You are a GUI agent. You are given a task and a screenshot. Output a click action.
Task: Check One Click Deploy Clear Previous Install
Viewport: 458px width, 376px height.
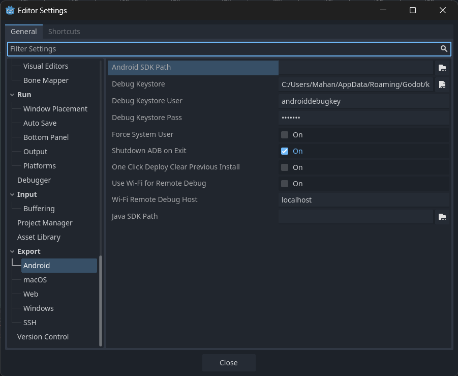(x=284, y=167)
